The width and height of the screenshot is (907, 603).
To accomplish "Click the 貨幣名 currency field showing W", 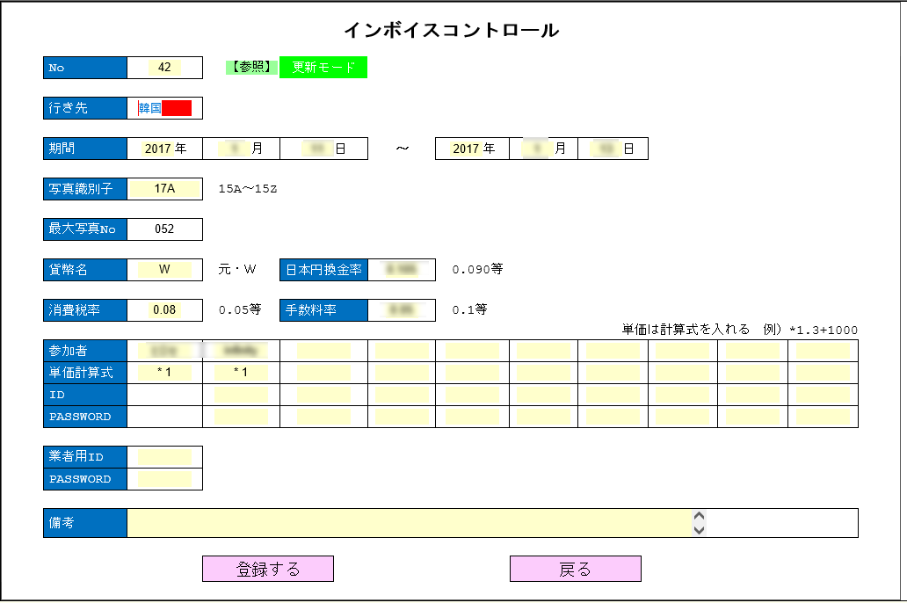I will point(164,270).
